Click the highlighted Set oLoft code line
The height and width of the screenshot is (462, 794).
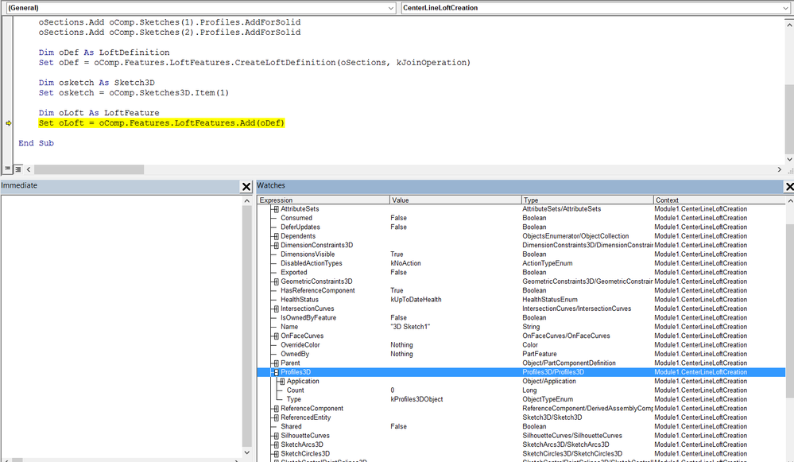tap(161, 123)
